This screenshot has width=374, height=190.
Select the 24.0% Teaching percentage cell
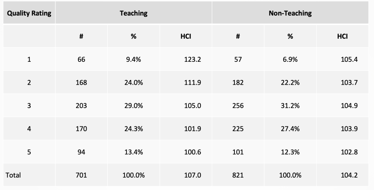pos(134,82)
